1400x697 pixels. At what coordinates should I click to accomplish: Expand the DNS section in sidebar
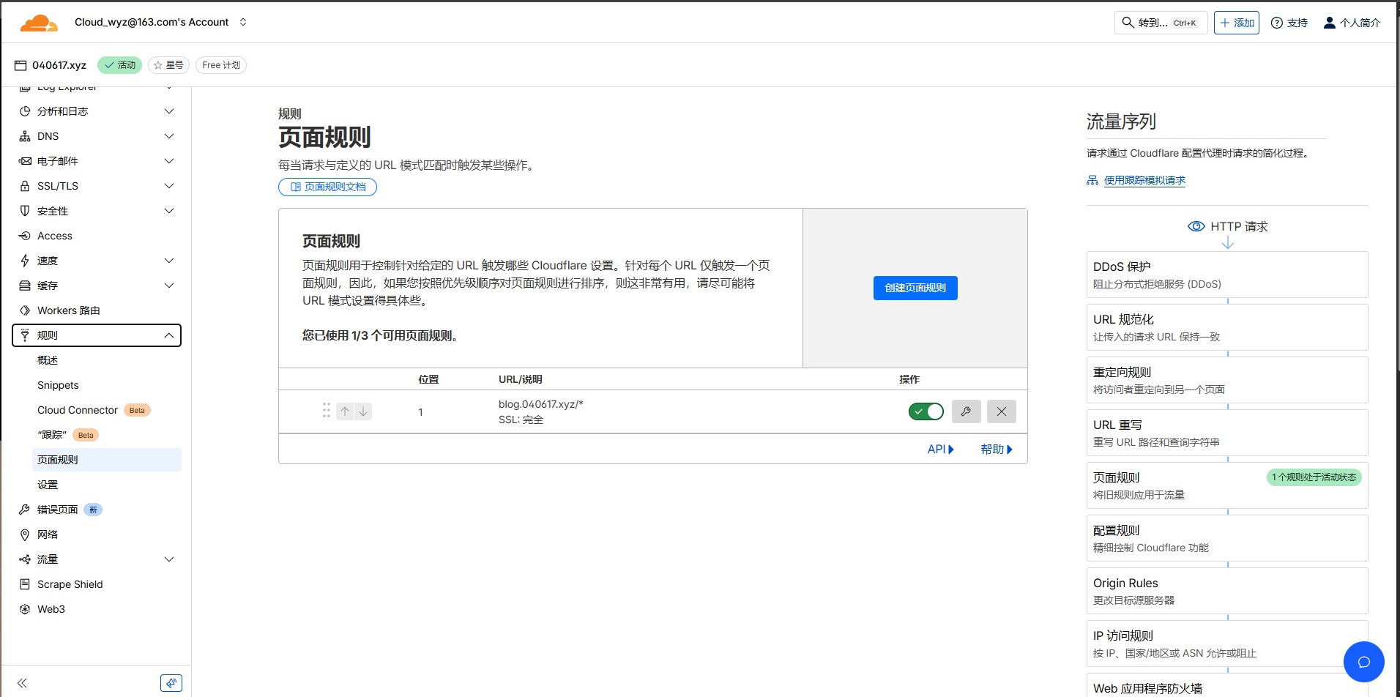[x=169, y=135]
